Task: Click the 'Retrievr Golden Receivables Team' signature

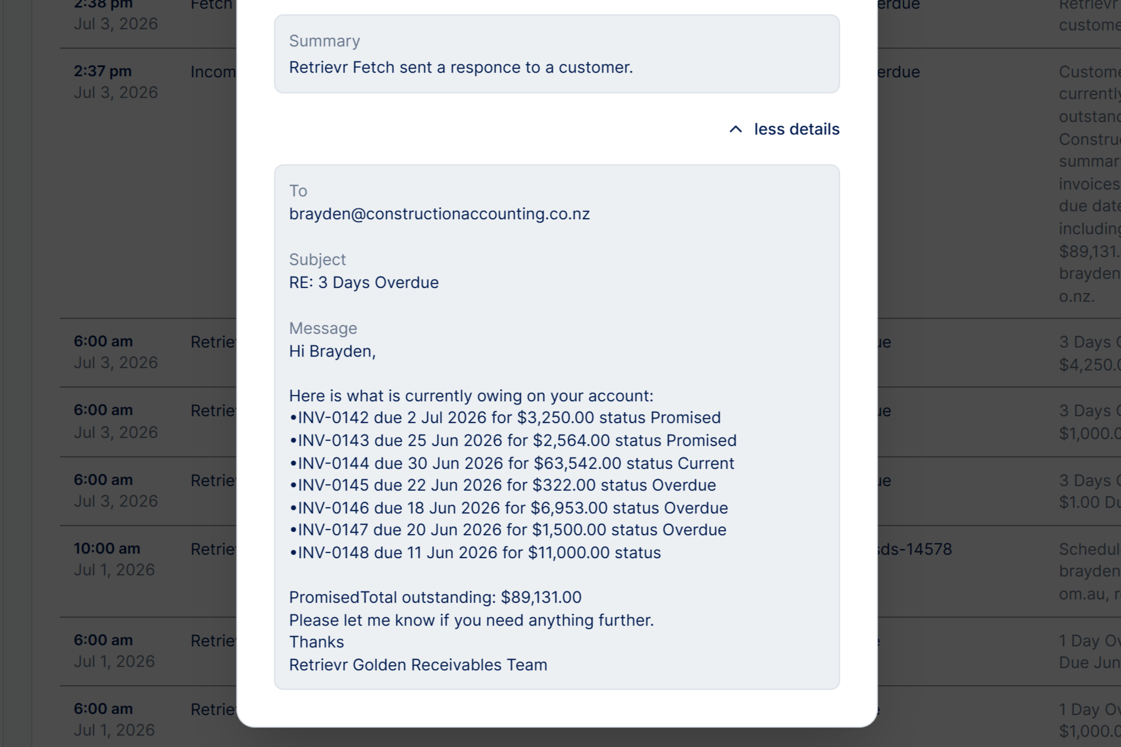Action: point(418,665)
